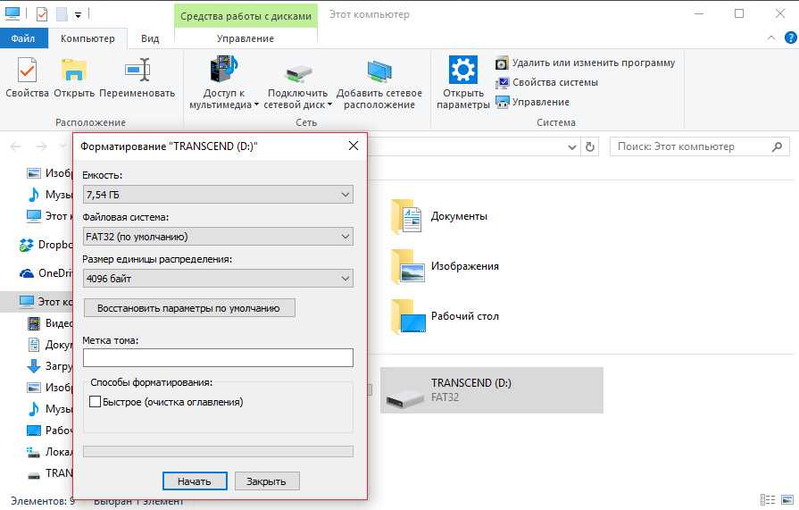Image resolution: width=799 pixels, height=510 pixels.
Task: Click the format progress bar
Action: pos(218,451)
